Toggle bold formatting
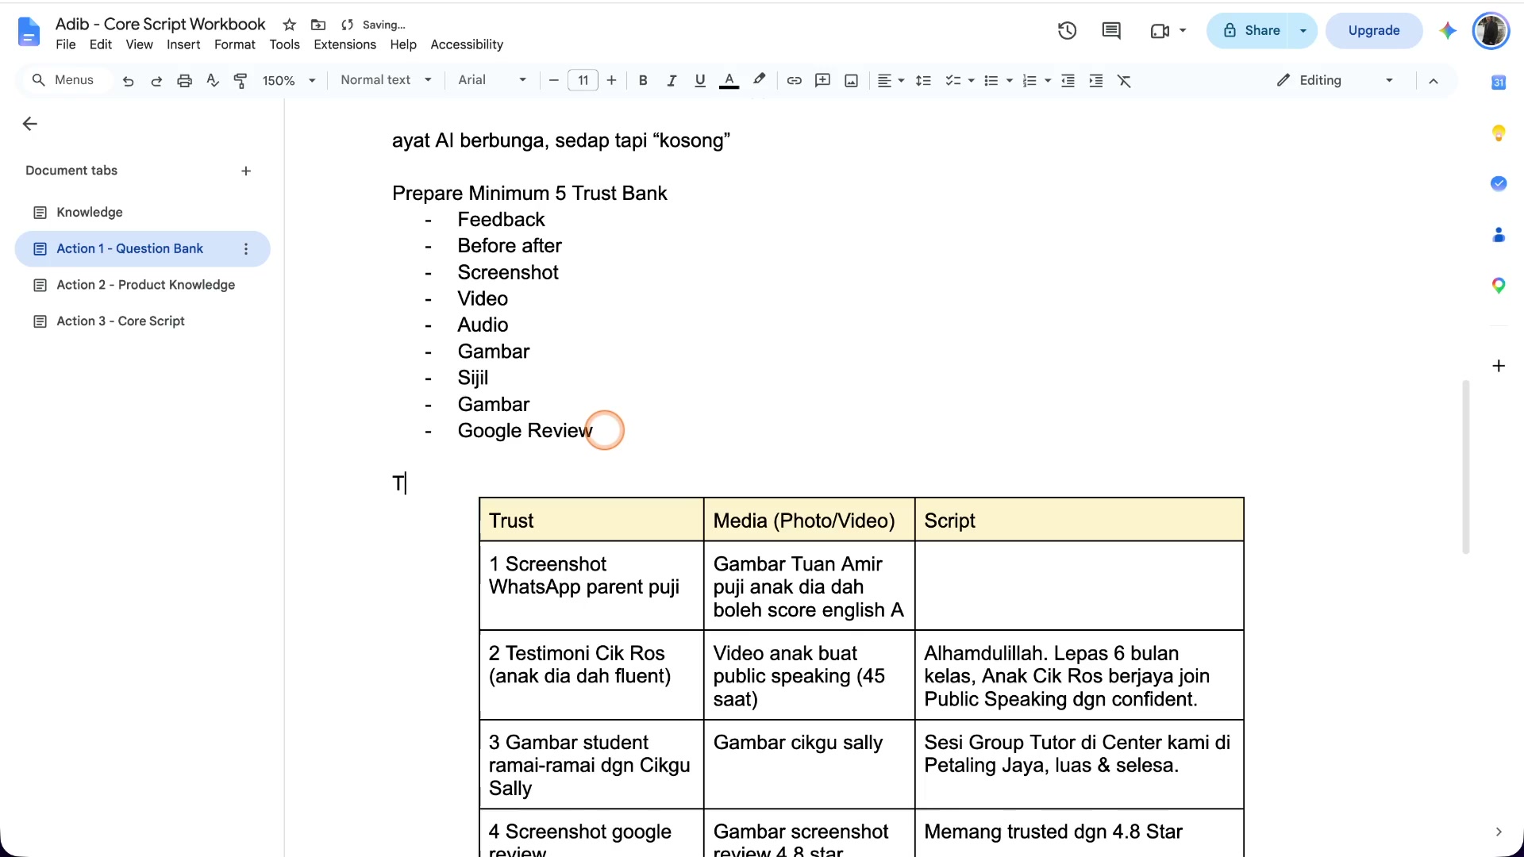 [x=643, y=80]
